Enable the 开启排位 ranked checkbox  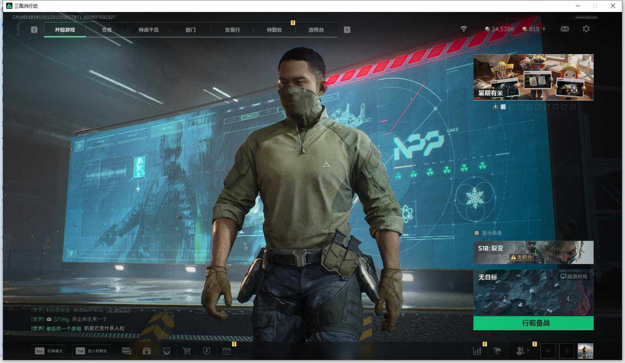click(482, 257)
